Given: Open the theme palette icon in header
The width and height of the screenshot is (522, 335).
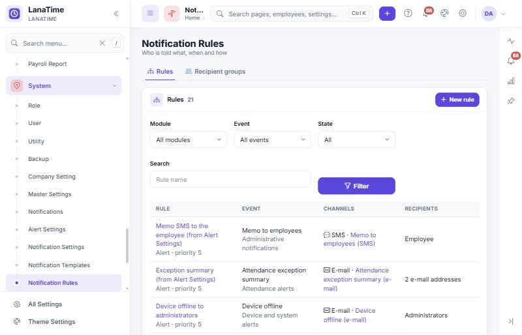Looking at the screenshot, I should (x=444, y=13).
